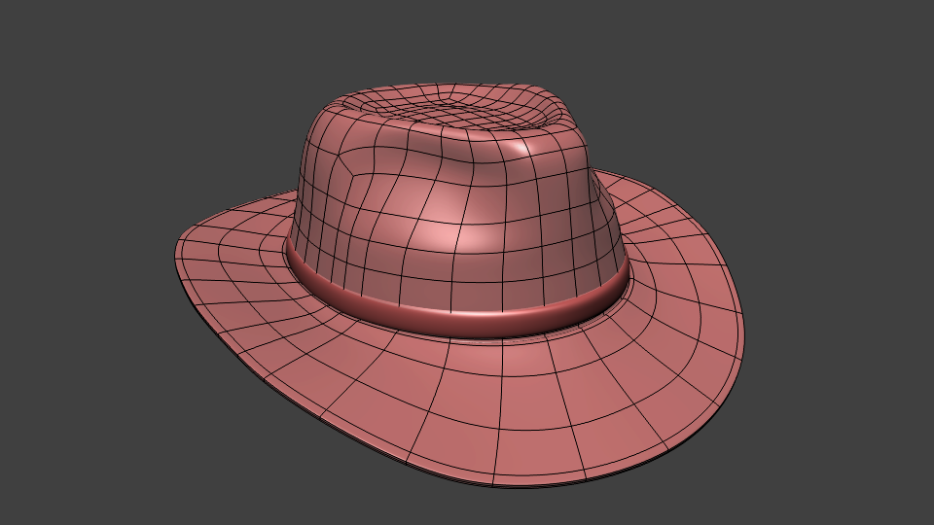The width and height of the screenshot is (934, 525).
Task: Select the hat band on its left side
Action: pos(302,266)
